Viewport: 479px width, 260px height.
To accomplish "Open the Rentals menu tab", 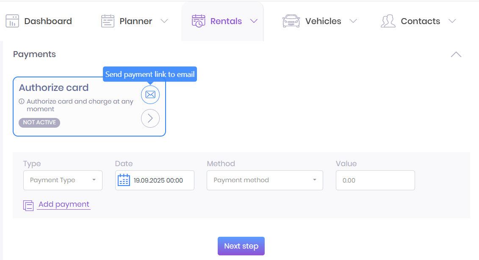I will (x=226, y=21).
